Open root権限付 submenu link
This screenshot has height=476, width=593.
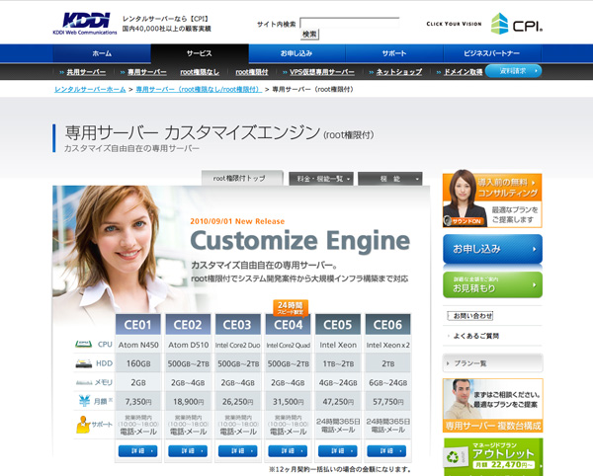252,72
